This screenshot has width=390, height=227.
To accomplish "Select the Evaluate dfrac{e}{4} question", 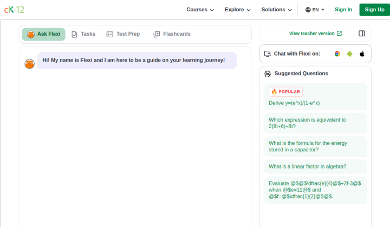I will 315,190.
